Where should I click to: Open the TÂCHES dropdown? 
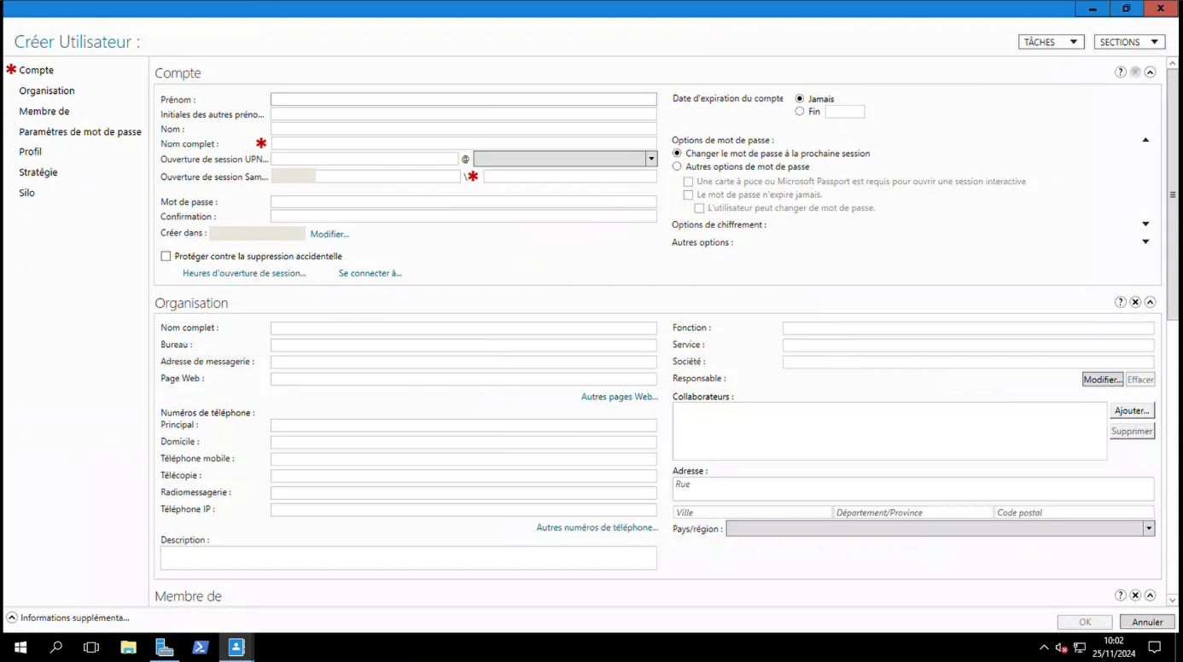pyautogui.click(x=1052, y=42)
